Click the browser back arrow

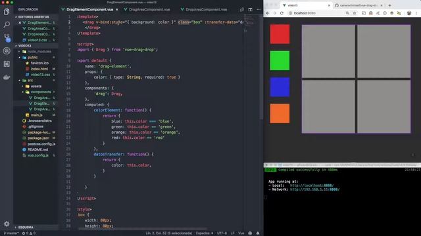(268, 13)
